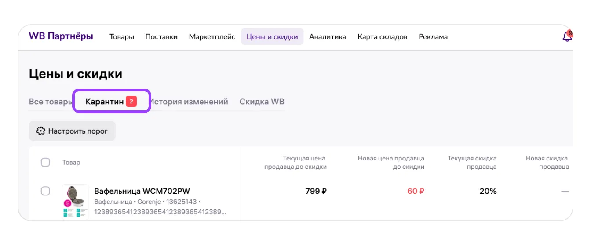Go to Маркетплейс section
The width and height of the screenshot is (591, 245).
[x=212, y=37]
